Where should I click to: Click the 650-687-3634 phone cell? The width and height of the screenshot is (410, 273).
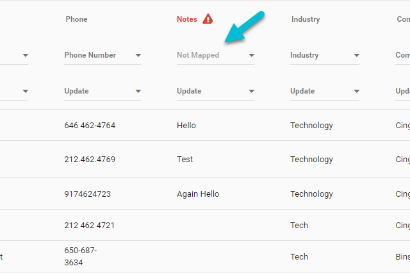[x=81, y=256]
